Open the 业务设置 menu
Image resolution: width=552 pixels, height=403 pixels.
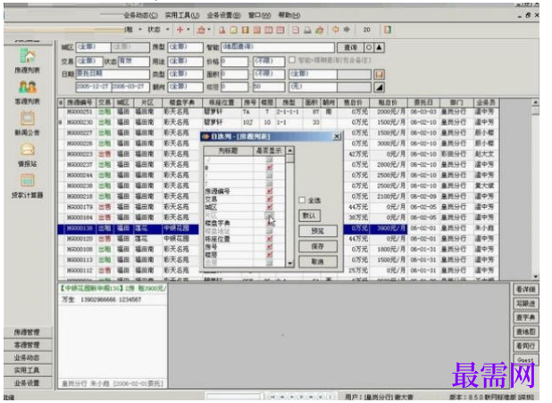coord(223,15)
